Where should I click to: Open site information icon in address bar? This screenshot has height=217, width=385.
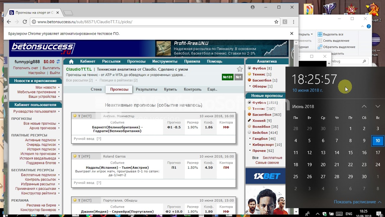point(34,22)
